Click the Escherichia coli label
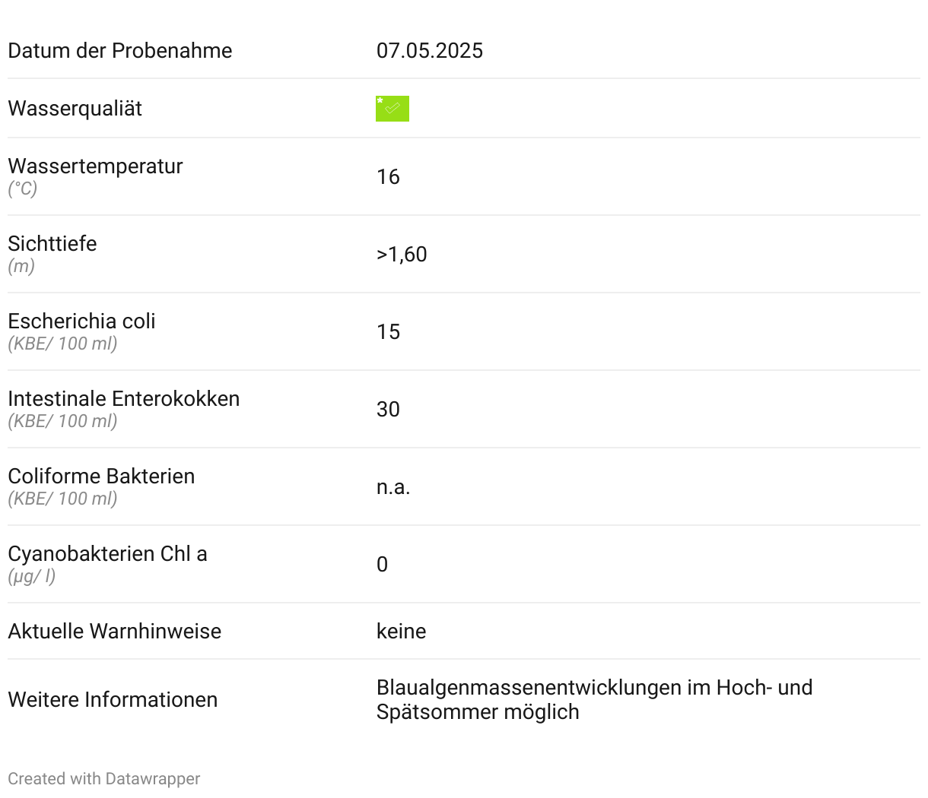The image size is (928, 798). pos(81,321)
